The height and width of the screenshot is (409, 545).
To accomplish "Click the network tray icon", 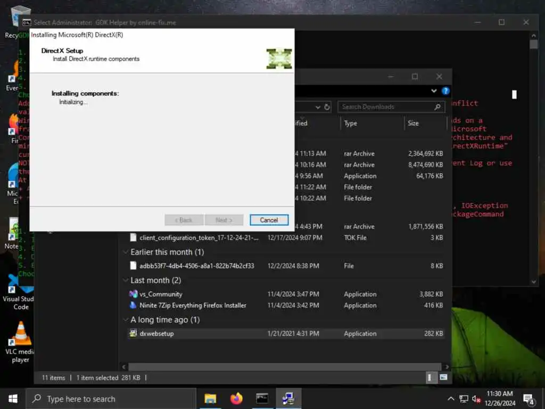I will 464,399.
